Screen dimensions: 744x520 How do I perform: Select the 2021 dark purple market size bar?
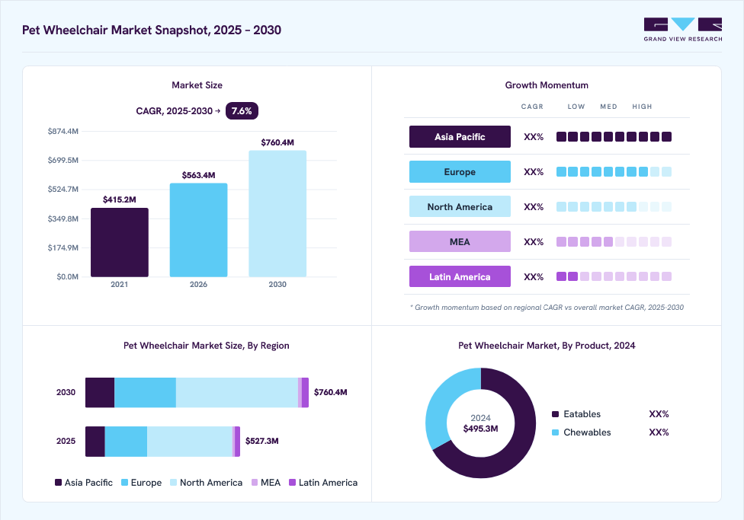click(x=120, y=242)
